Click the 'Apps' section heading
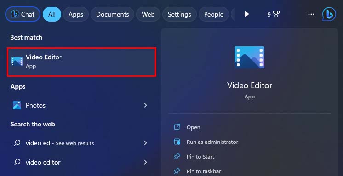The width and height of the screenshot is (343, 176). 18,86
